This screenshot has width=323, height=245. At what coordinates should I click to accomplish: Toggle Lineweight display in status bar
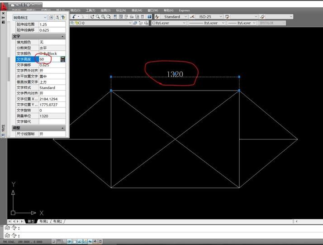tap(95, 241)
